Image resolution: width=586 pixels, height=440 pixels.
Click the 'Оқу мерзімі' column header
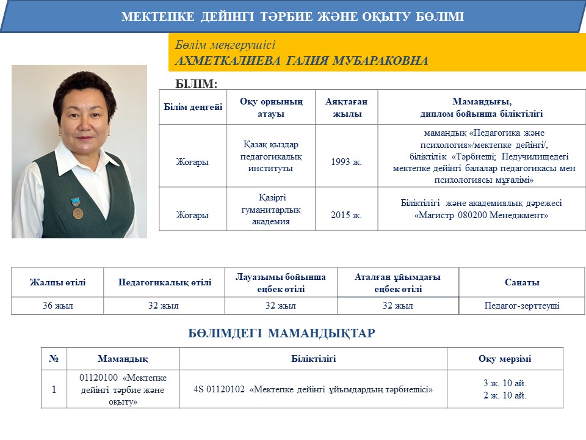click(x=504, y=359)
